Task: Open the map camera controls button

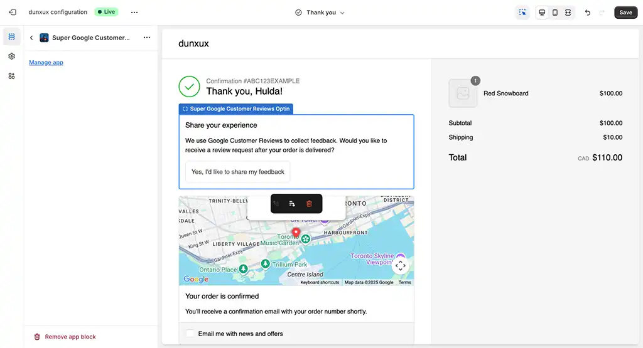Action: pos(400,266)
